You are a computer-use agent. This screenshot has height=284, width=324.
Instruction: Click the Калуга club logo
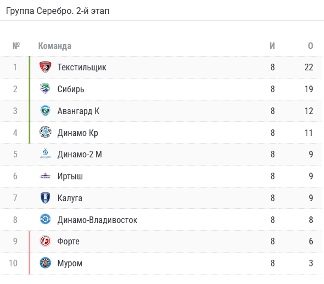pos(45,198)
